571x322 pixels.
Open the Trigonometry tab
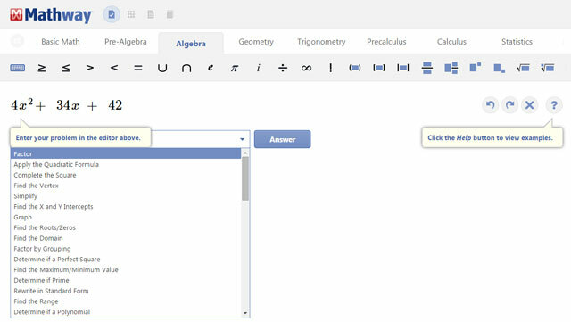tap(321, 42)
